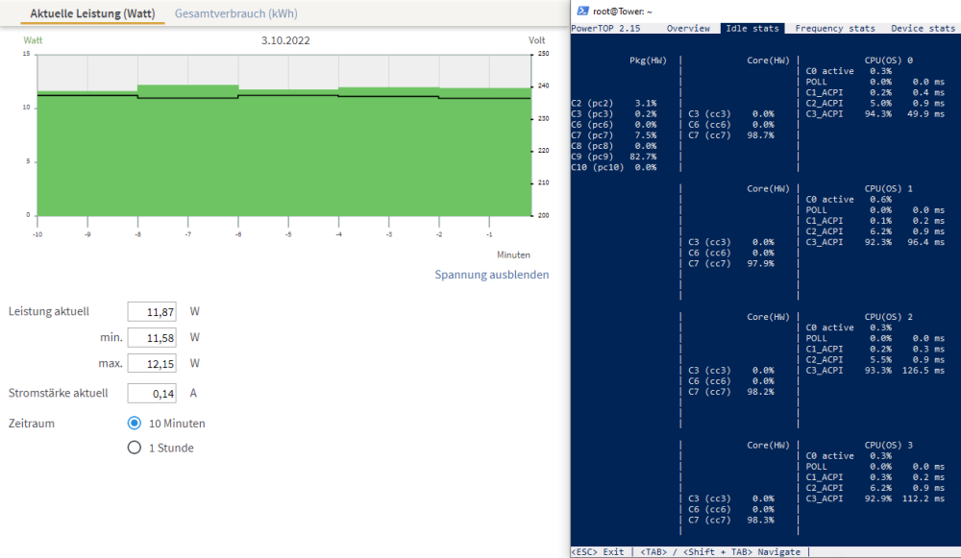Viewport: 961px width, 558px height.
Task: Click the CPU(OS) 2 header
Action: [x=889, y=317]
